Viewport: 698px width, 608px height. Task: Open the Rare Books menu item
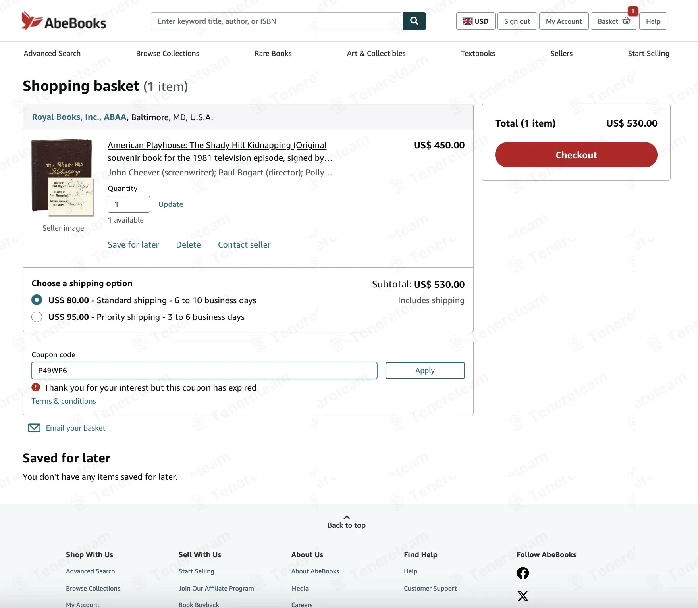[273, 53]
